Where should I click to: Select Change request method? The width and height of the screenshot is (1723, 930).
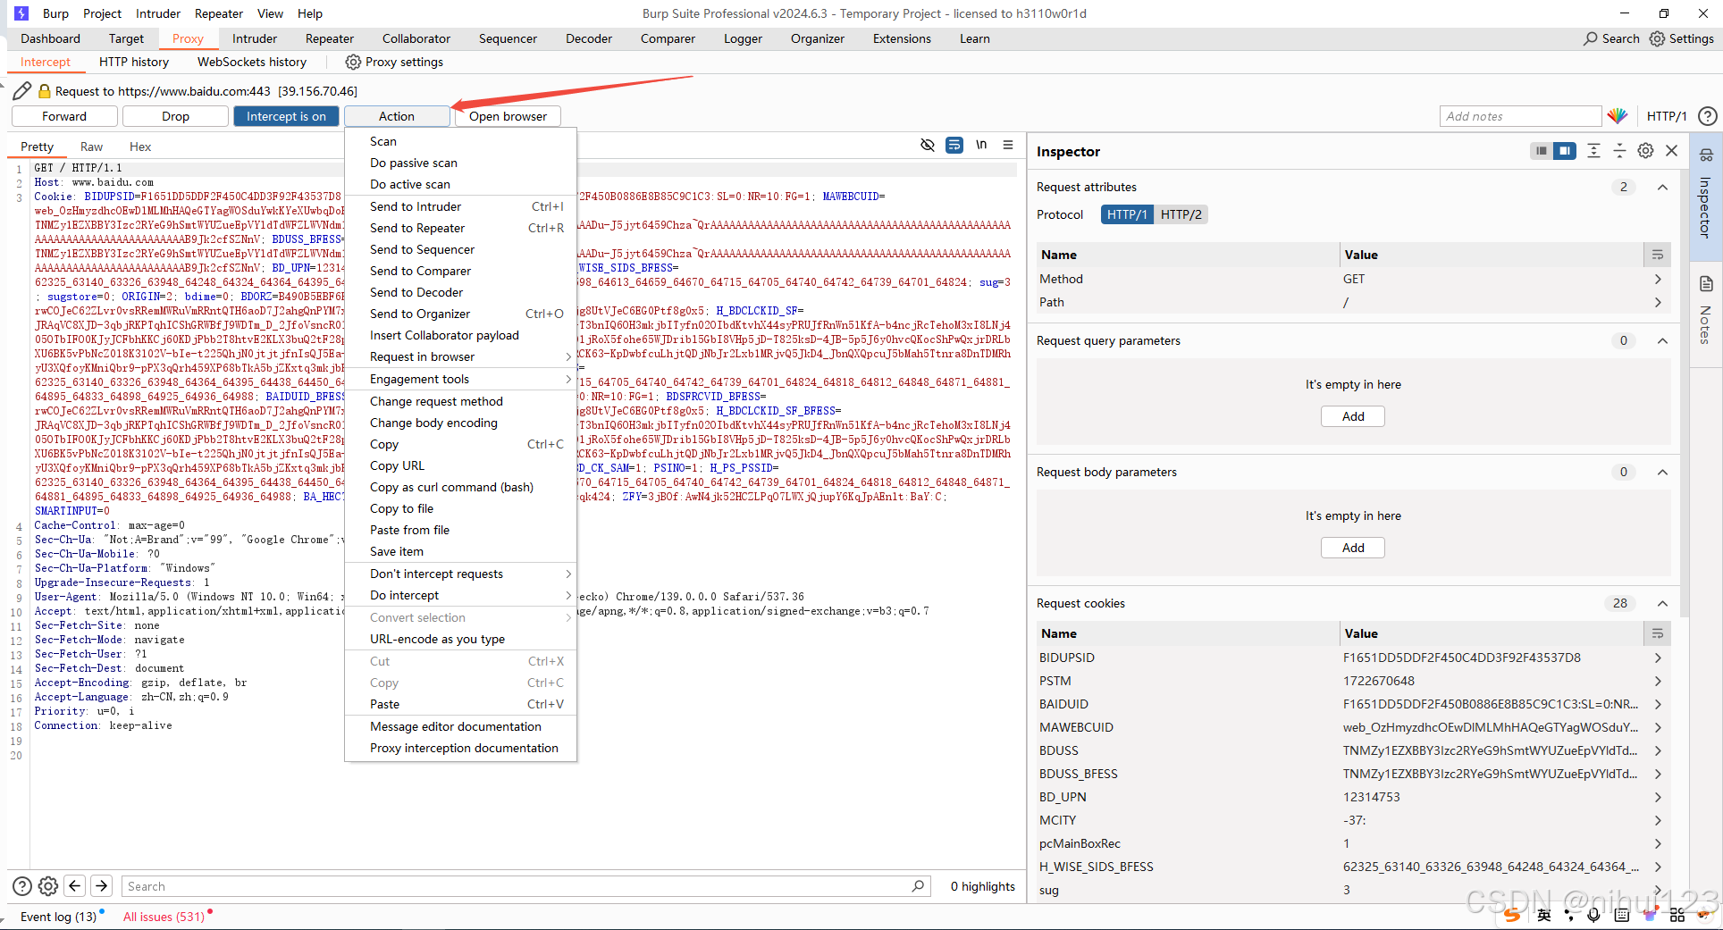point(460,401)
